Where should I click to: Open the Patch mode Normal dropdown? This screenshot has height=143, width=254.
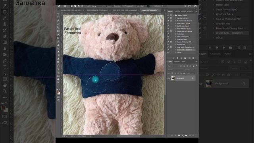[x=97, y=6]
